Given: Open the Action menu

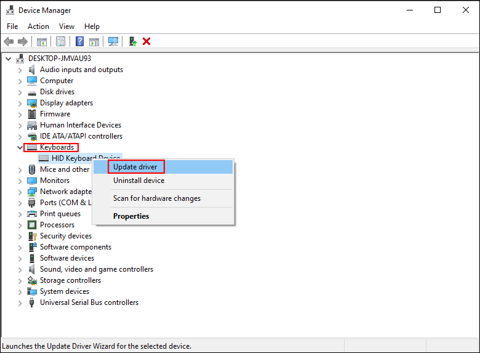Looking at the screenshot, I should coord(38,26).
